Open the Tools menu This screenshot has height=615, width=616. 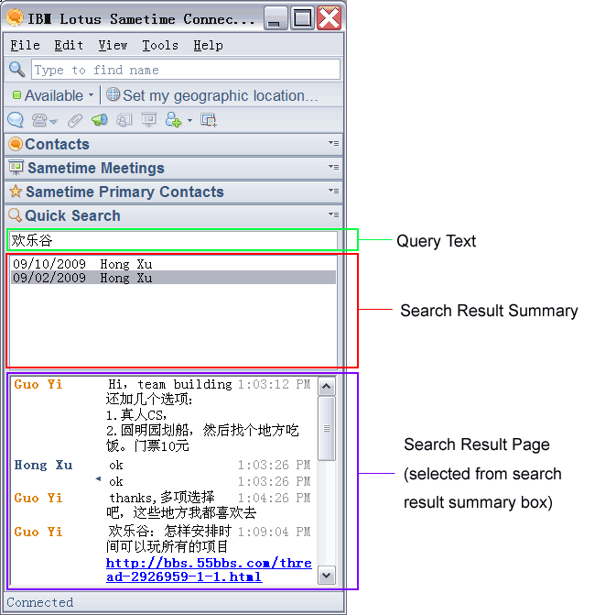pyautogui.click(x=160, y=45)
